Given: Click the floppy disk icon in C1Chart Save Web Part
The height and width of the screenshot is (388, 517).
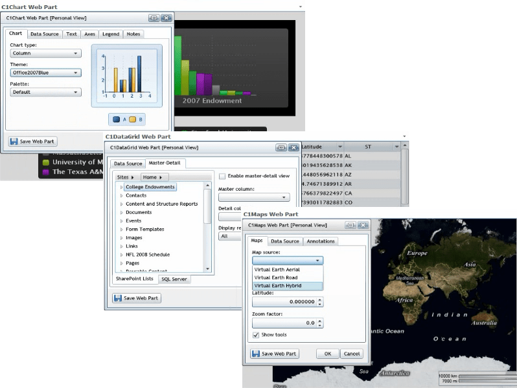Looking at the screenshot, I should (x=14, y=142).
